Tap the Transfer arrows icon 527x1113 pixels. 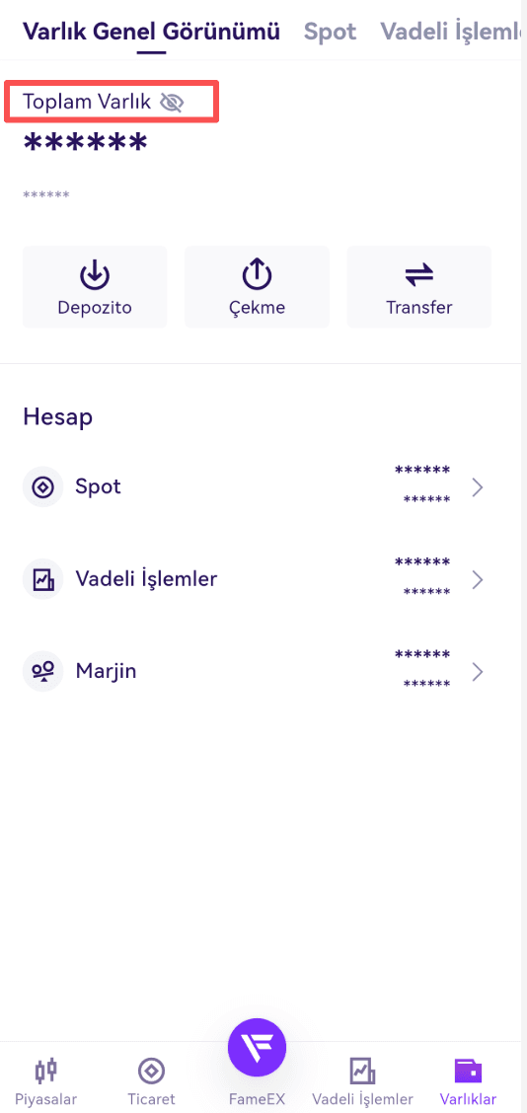click(419, 274)
